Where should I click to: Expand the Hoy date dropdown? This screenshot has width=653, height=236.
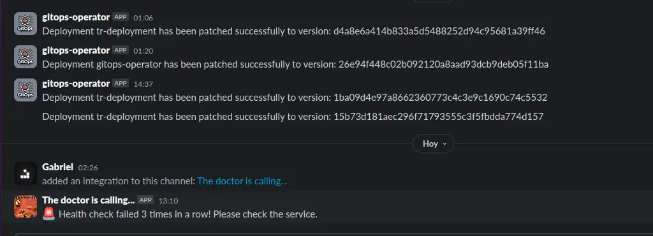coord(433,144)
